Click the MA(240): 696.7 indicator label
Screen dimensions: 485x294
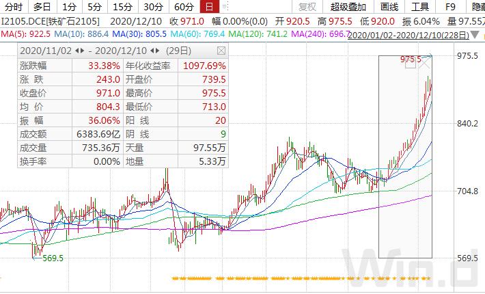pyautogui.click(x=321, y=34)
